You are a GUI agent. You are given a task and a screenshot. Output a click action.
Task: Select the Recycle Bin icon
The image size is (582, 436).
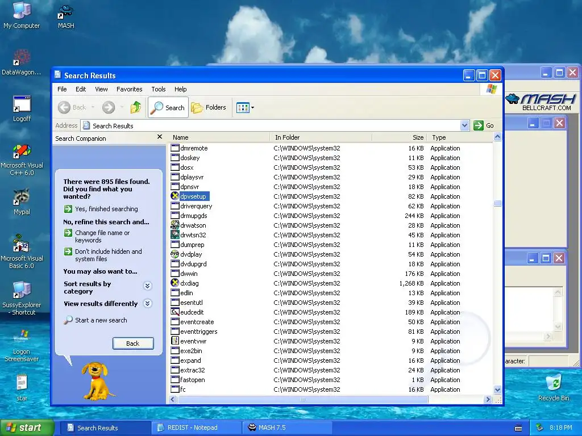coord(554,388)
